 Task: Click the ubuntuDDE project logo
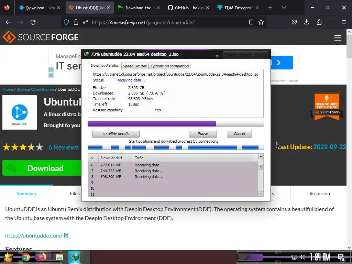tap(20, 112)
